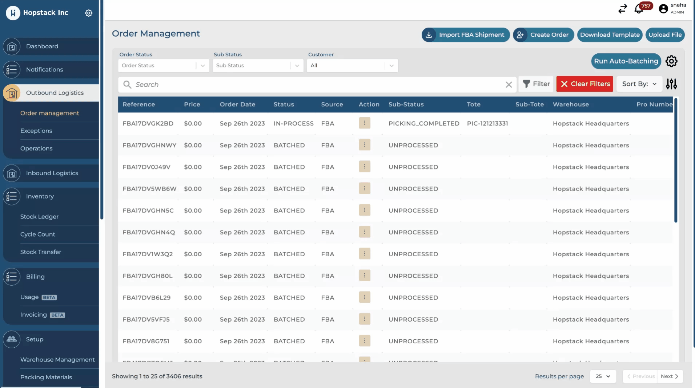
Task: Go to Exceptions in sidebar
Action: pyautogui.click(x=36, y=131)
